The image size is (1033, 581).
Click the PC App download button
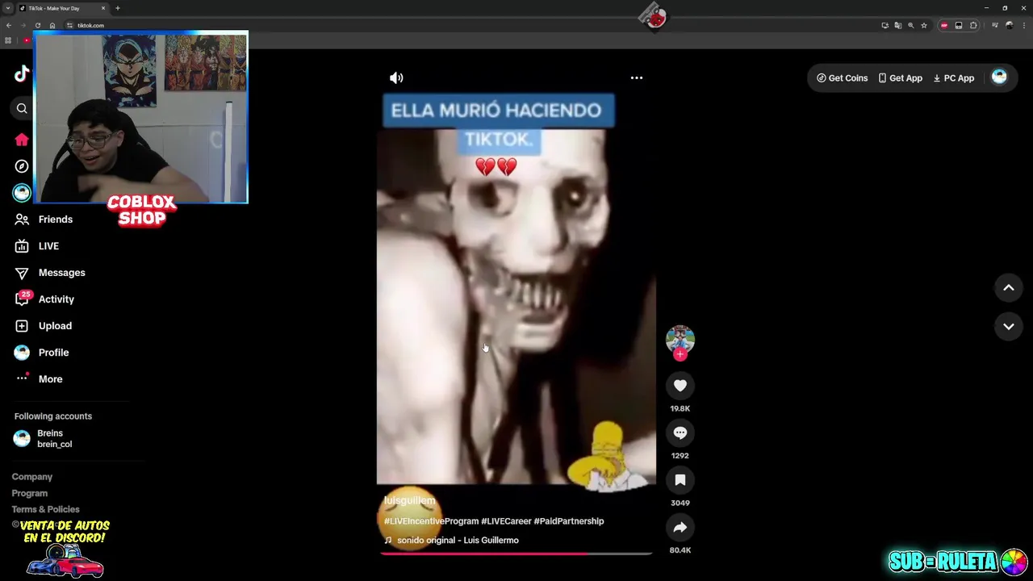pyautogui.click(x=954, y=78)
